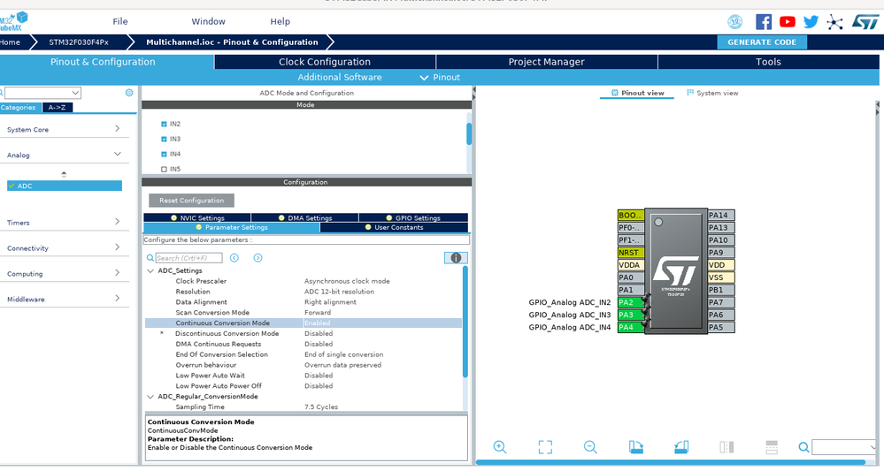This screenshot has height=471, width=884.
Task: Switch to Clock Configuration tab
Action: (x=325, y=62)
